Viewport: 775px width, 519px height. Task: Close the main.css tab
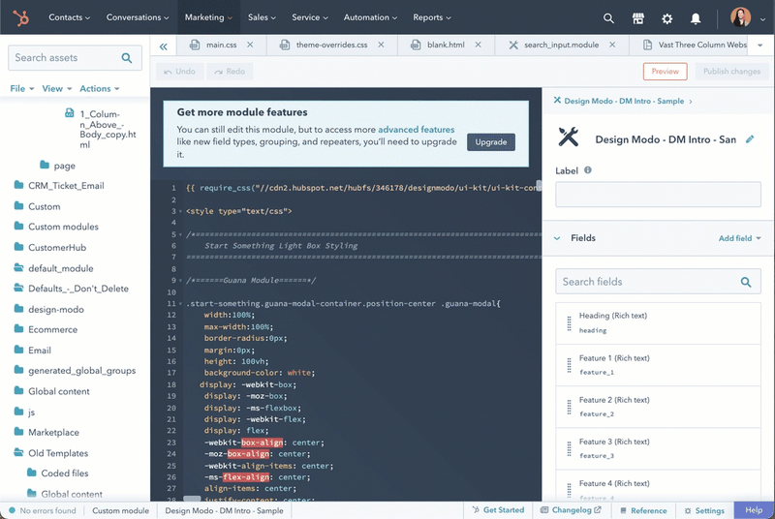(251, 46)
